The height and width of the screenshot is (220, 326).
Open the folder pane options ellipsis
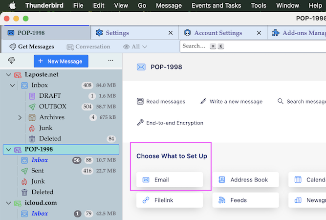(x=110, y=61)
